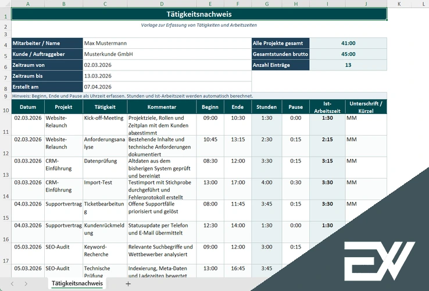Select column D header
The height and width of the screenshot is (291, 429).
coord(162,4)
